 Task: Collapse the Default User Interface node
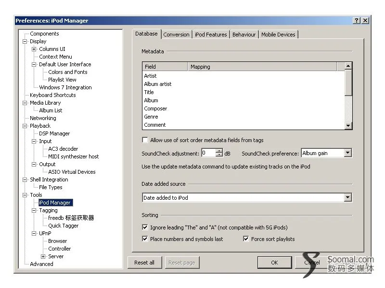click(34, 65)
